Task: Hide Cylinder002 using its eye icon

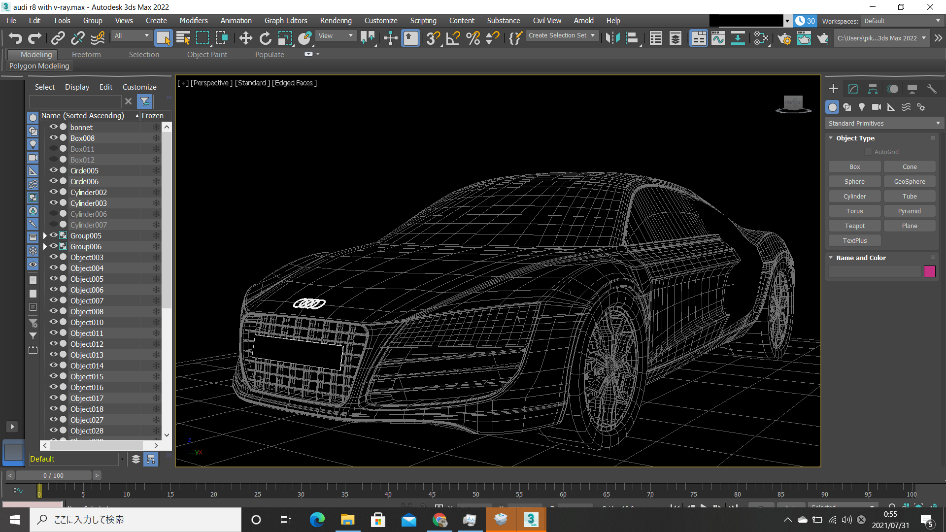Action: [x=53, y=192]
